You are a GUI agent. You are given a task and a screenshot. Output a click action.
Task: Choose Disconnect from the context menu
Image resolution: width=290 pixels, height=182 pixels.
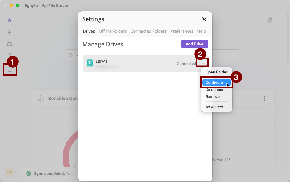click(216, 90)
